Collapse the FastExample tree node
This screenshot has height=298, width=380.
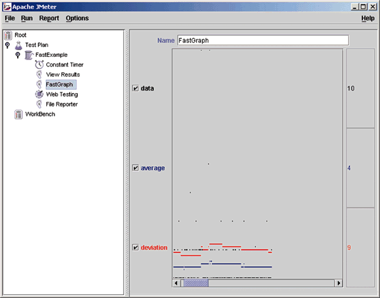pyautogui.click(x=18, y=55)
